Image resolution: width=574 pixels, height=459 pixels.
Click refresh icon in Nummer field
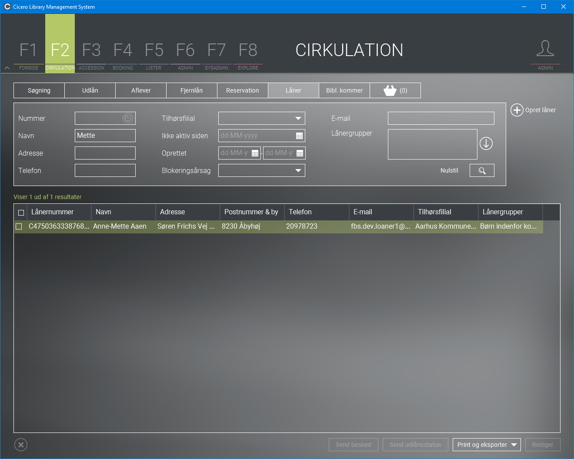point(128,118)
